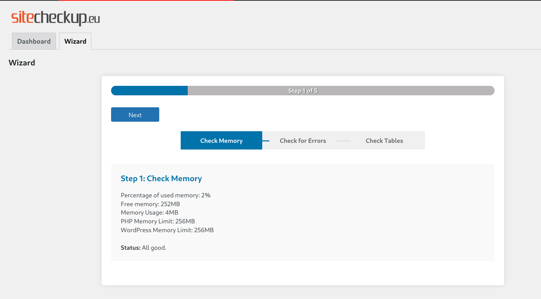The width and height of the screenshot is (541, 299).
Task: Click the sitecheckup.eu logo
Action: (56, 18)
